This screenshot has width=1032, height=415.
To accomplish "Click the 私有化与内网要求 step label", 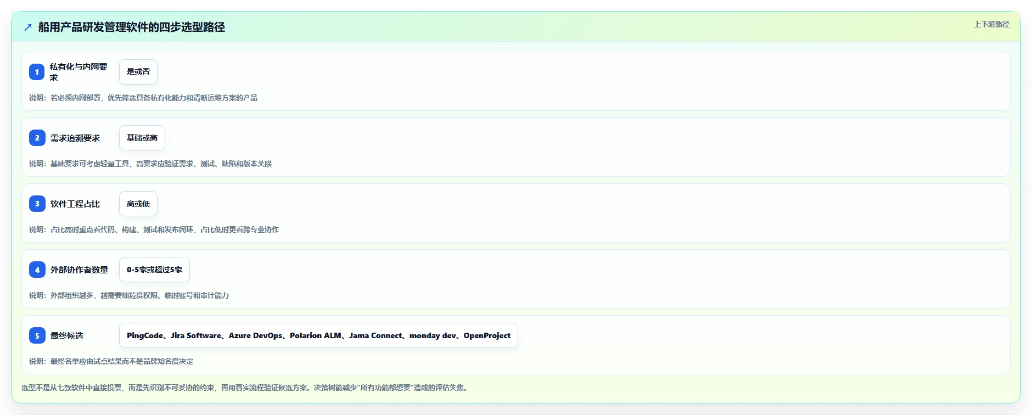I will (x=78, y=72).
